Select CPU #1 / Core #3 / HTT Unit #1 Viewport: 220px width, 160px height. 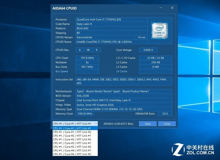(x=75, y=143)
